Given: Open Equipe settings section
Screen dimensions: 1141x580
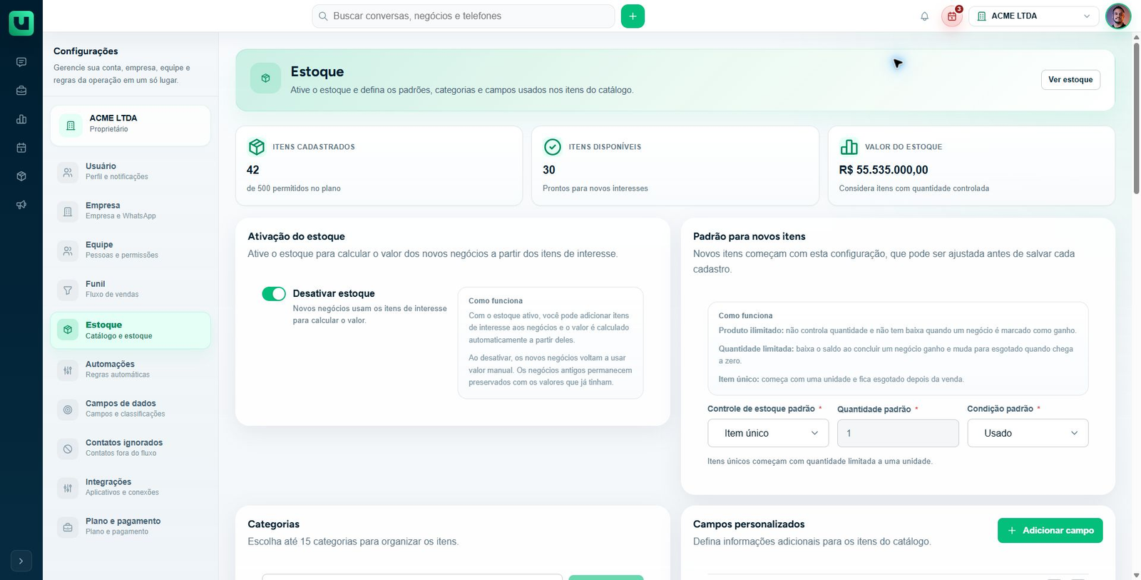Looking at the screenshot, I should [131, 250].
